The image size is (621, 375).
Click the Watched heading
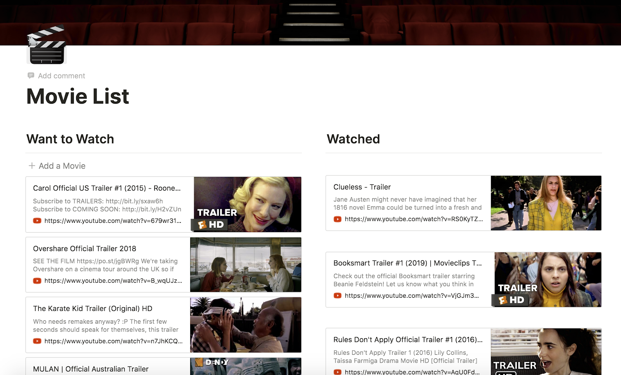coord(353,139)
